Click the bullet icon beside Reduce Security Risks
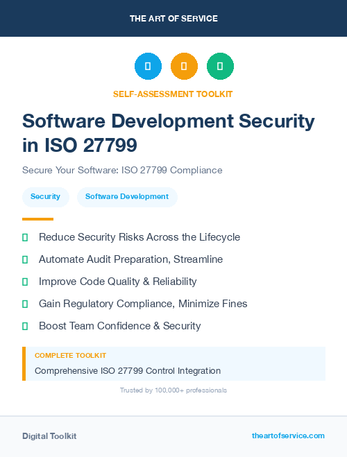The height and width of the screenshot is (457, 347). point(25,238)
